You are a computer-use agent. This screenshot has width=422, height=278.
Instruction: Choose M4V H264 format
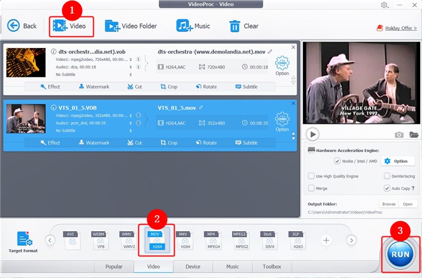(x=185, y=240)
